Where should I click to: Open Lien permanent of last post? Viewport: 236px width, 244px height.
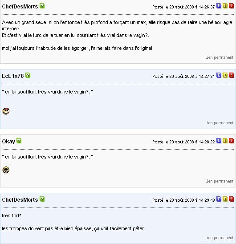click(x=219, y=238)
